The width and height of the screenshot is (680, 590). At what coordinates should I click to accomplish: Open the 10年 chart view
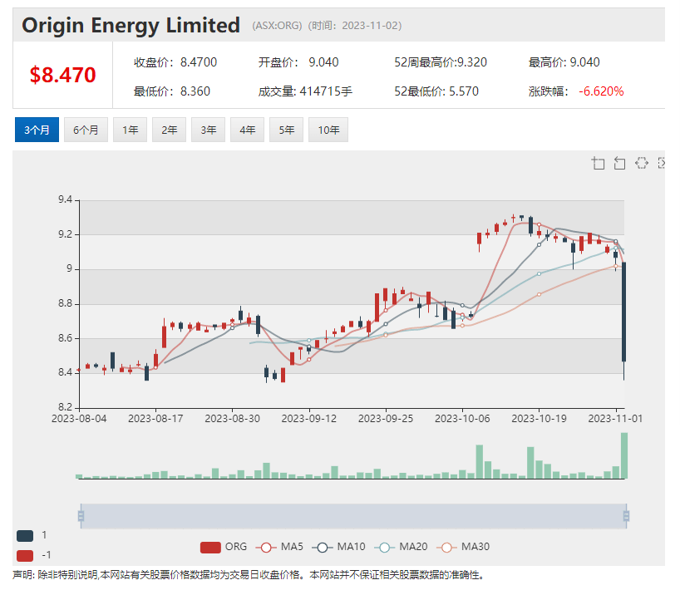328,130
